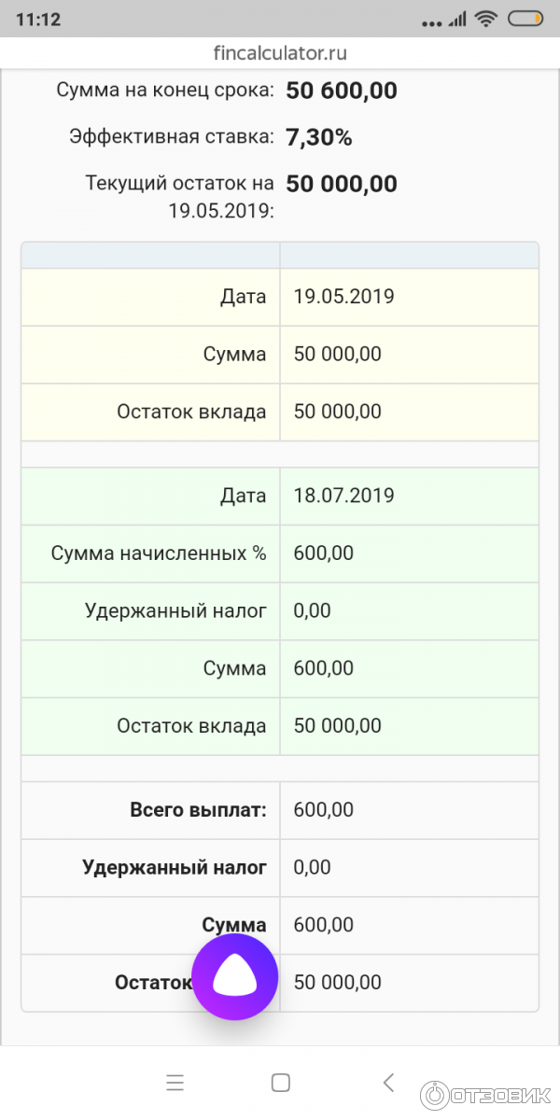This screenshot has height=1120, width=560.
Task: Tap the "Сумма начисленных %" row label
Action: 159,553
